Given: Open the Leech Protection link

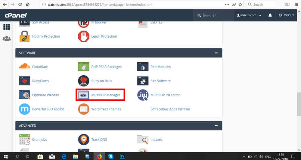Looking at the screenshot, I should click(104, 36).
